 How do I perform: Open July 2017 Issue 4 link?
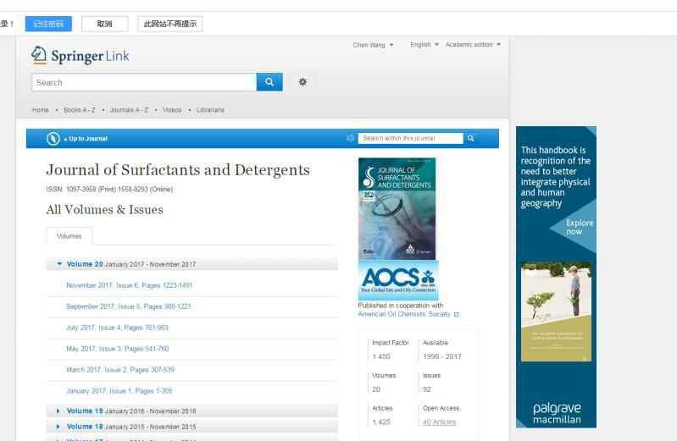118,328
